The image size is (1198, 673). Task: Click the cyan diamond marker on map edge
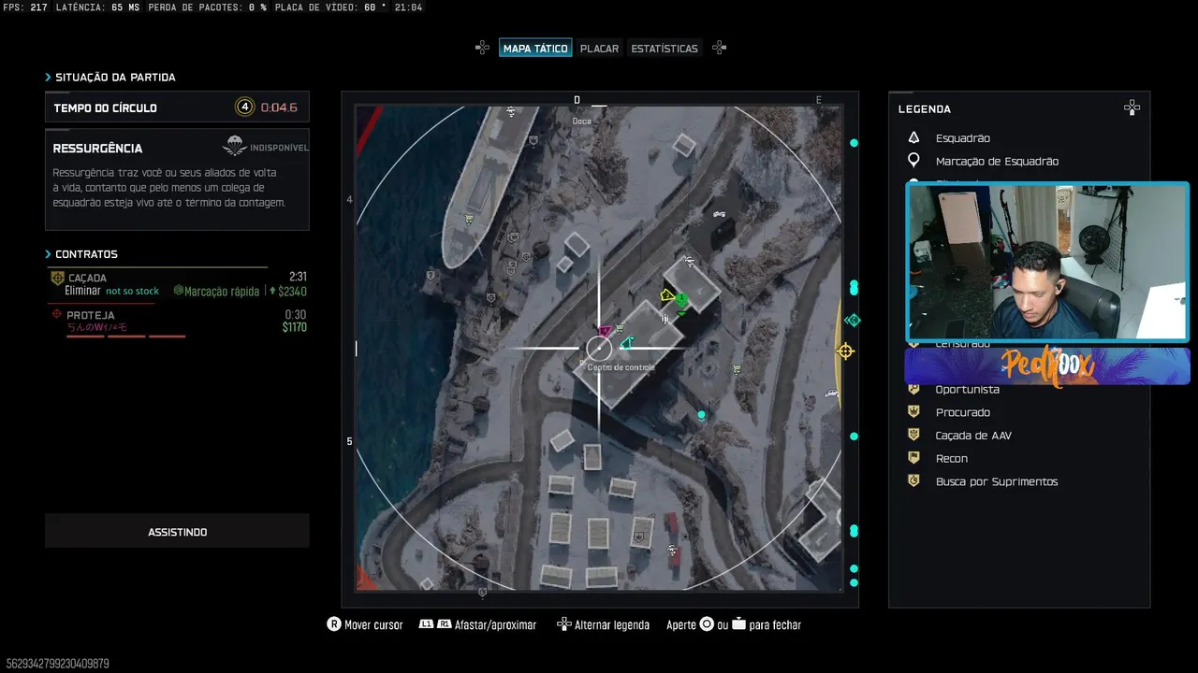(x=852, y=321)
